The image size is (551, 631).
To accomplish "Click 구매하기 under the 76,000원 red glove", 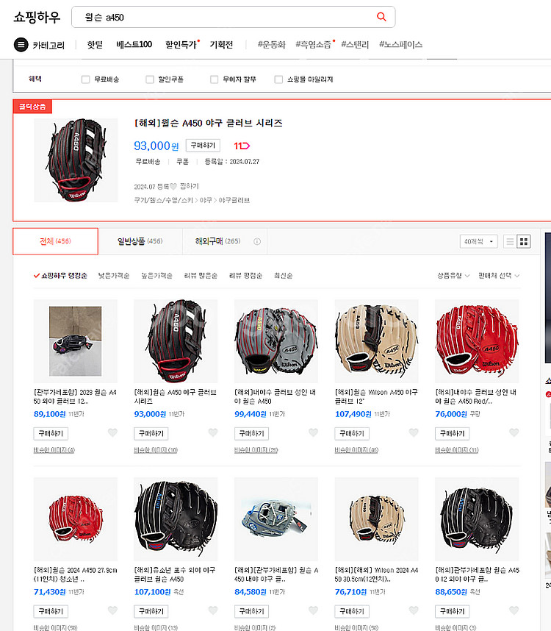I will pyautogui.click(x=453, y=433).
